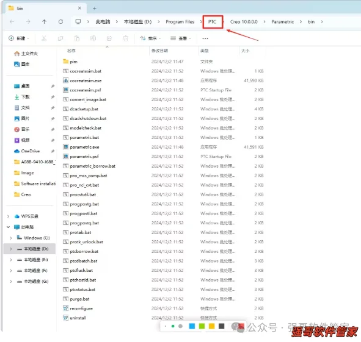Open the New item dropdown
This screenshot has width=361, height=342.
(x=19, y=38)
